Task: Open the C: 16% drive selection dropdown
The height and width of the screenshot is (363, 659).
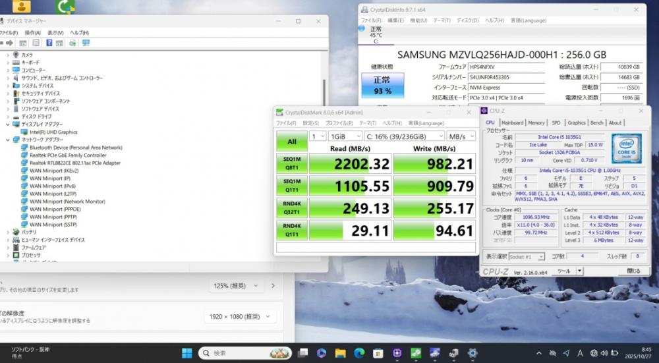Action: pos(405,136)
